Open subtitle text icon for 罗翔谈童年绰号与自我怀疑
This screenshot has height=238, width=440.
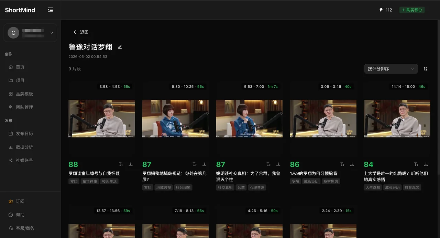point(121,164)
